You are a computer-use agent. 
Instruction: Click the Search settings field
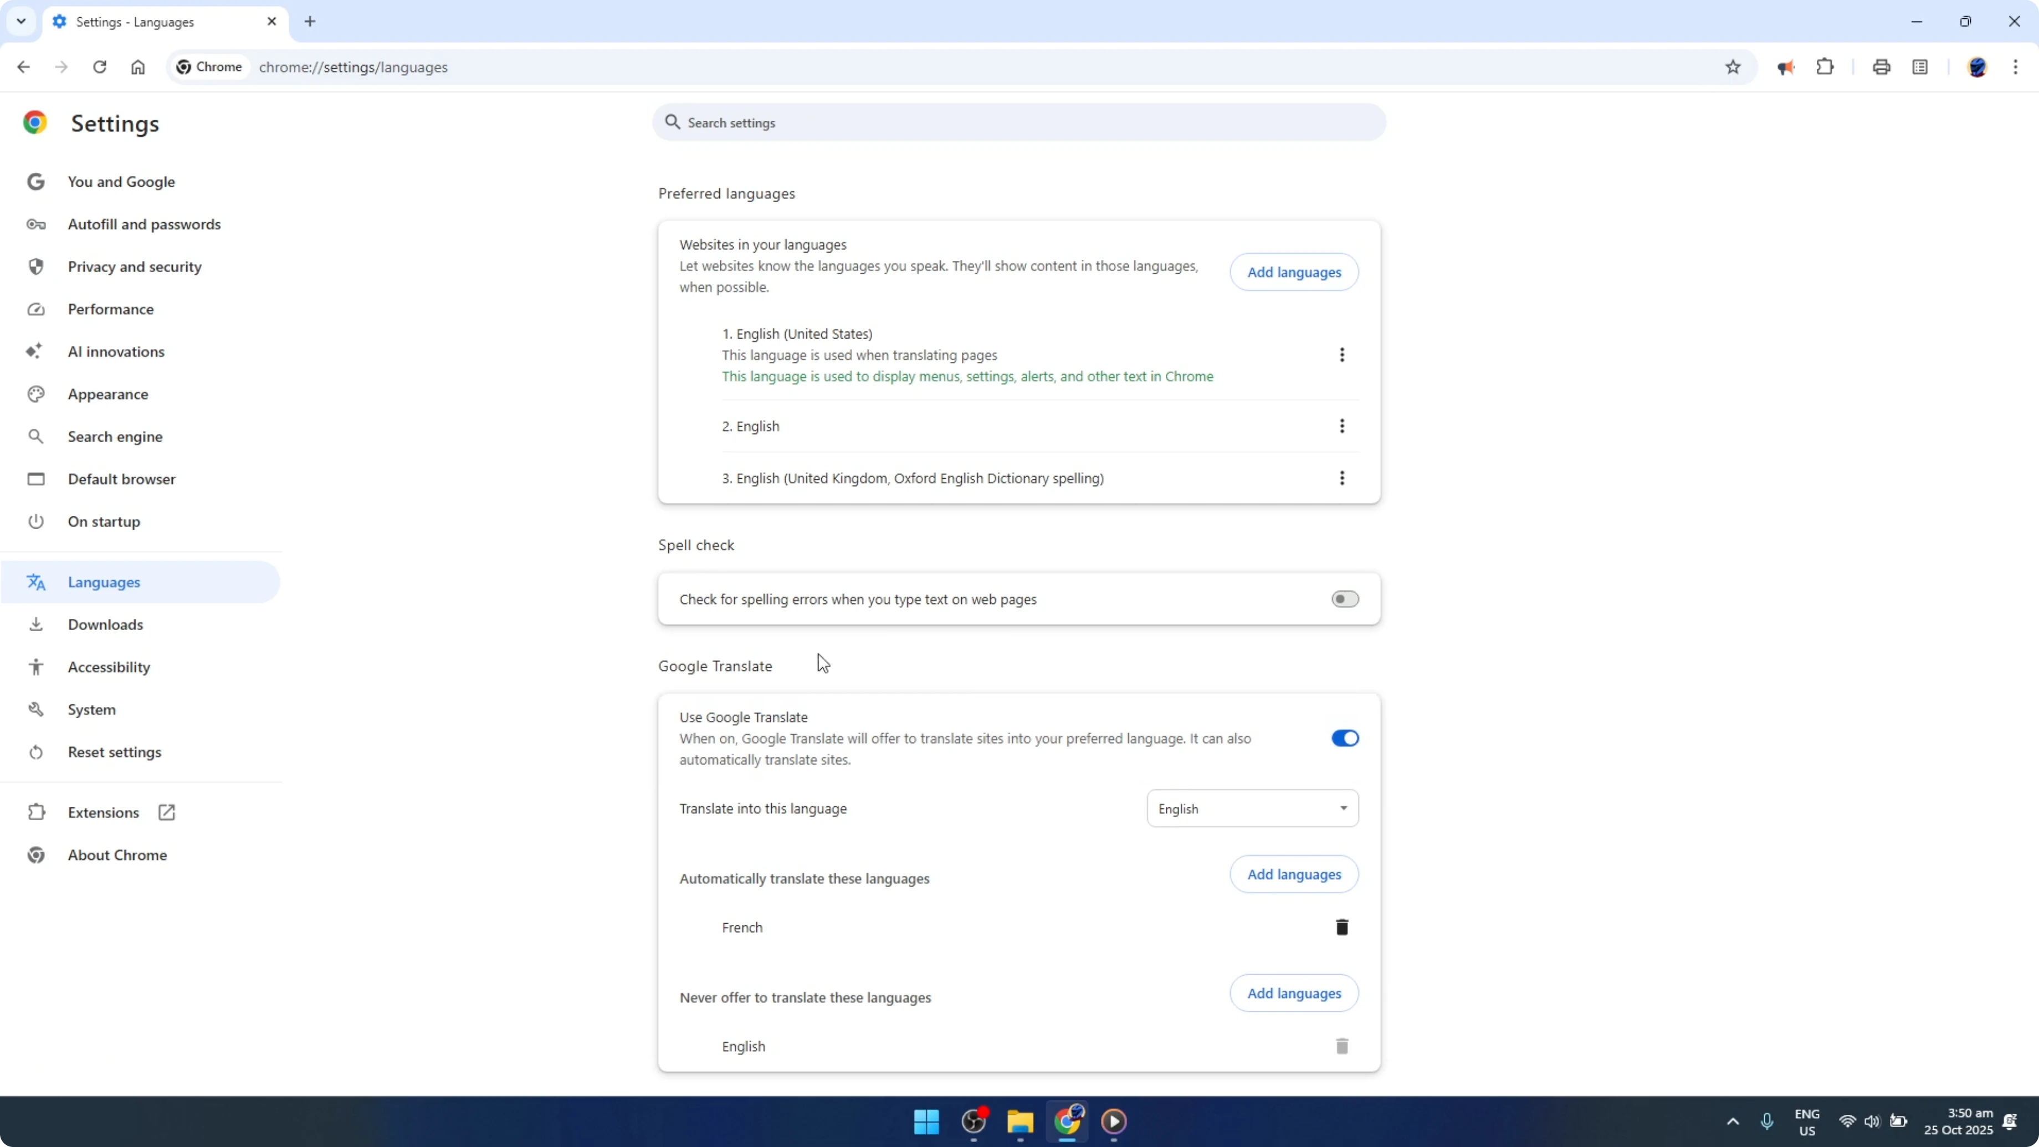[x=1019, y=122]
